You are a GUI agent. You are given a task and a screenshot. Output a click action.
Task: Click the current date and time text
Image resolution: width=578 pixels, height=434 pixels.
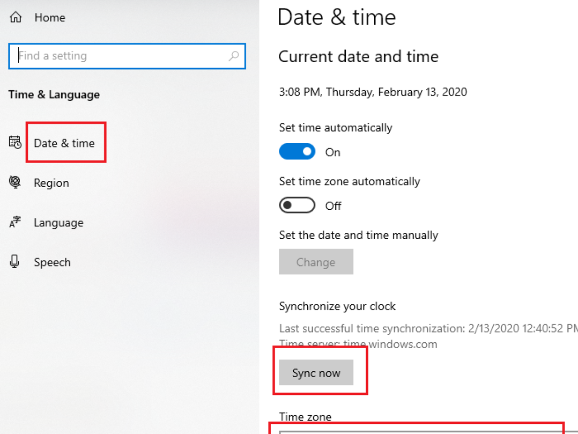click(x=373, y=92)
